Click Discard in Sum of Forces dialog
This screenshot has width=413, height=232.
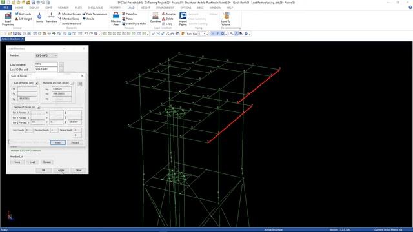[x=75, y=142]
